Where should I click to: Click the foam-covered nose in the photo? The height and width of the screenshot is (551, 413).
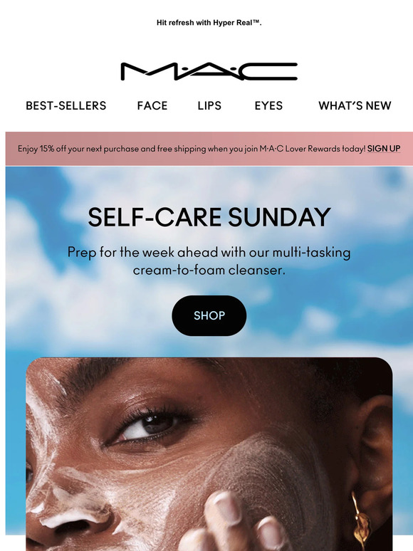point(70,517)
